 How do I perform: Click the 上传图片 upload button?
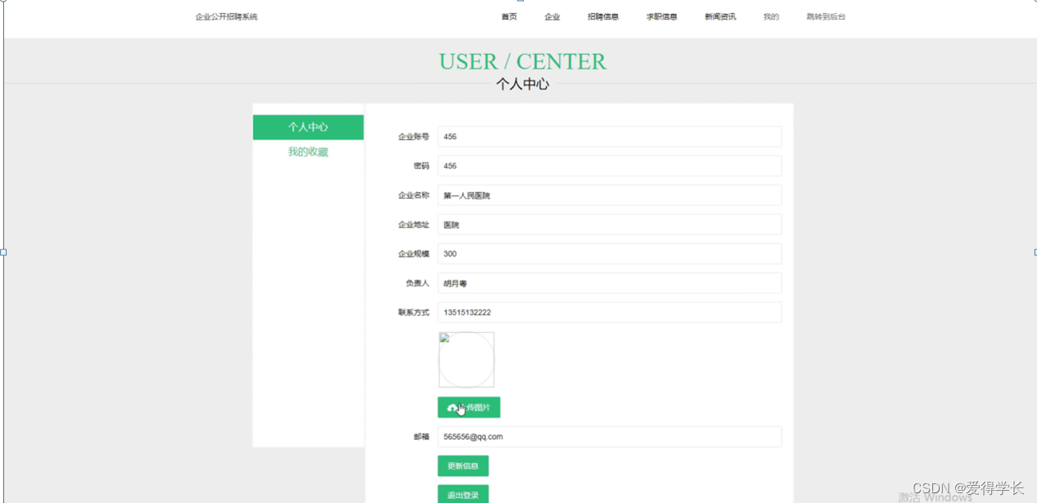[469, 407]
